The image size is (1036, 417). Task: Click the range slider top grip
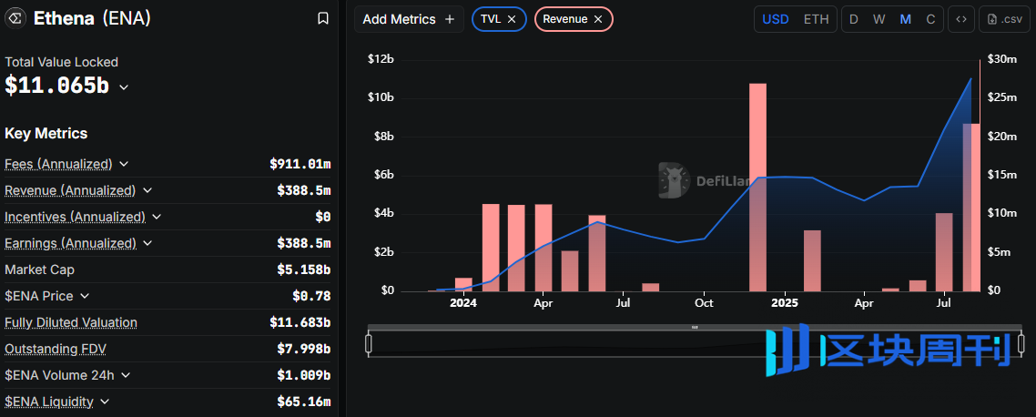695,327
